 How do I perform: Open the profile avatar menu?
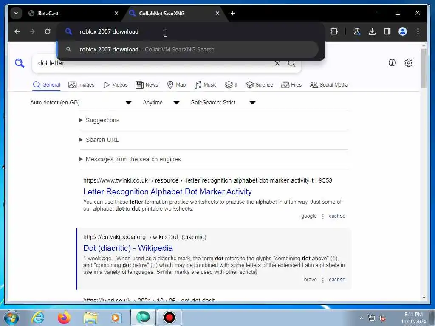(x=403, y=31)
